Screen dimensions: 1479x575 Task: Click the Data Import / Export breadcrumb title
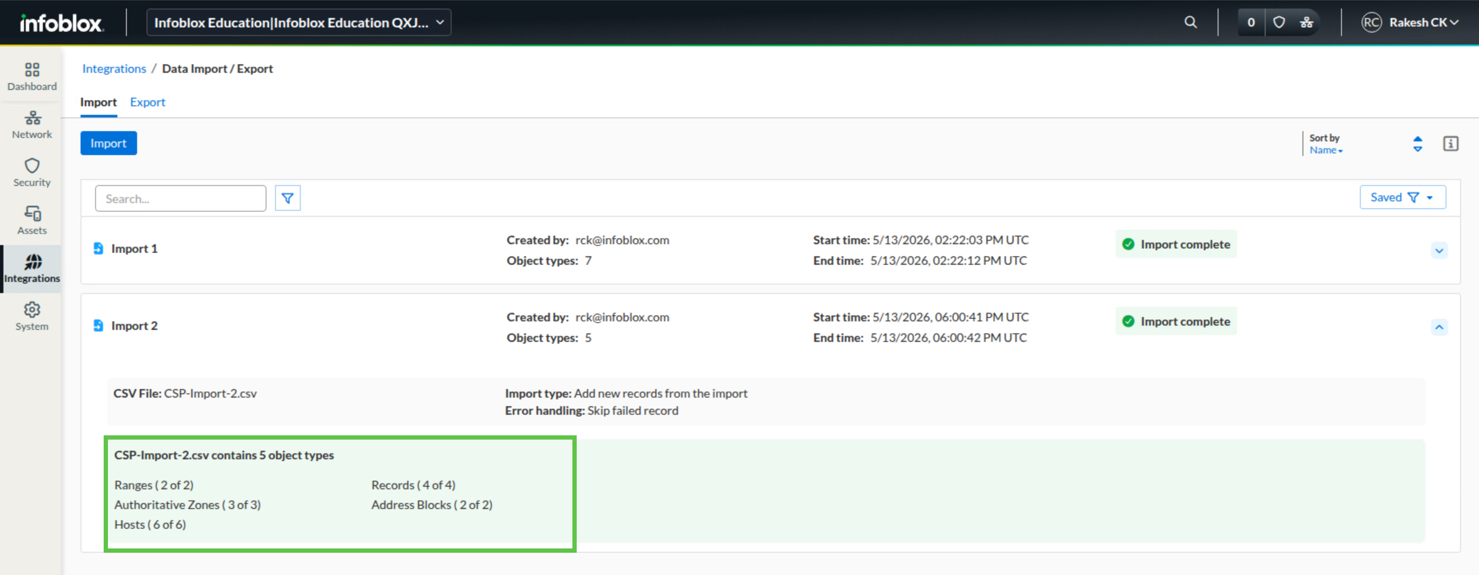(x=218, y=69)
